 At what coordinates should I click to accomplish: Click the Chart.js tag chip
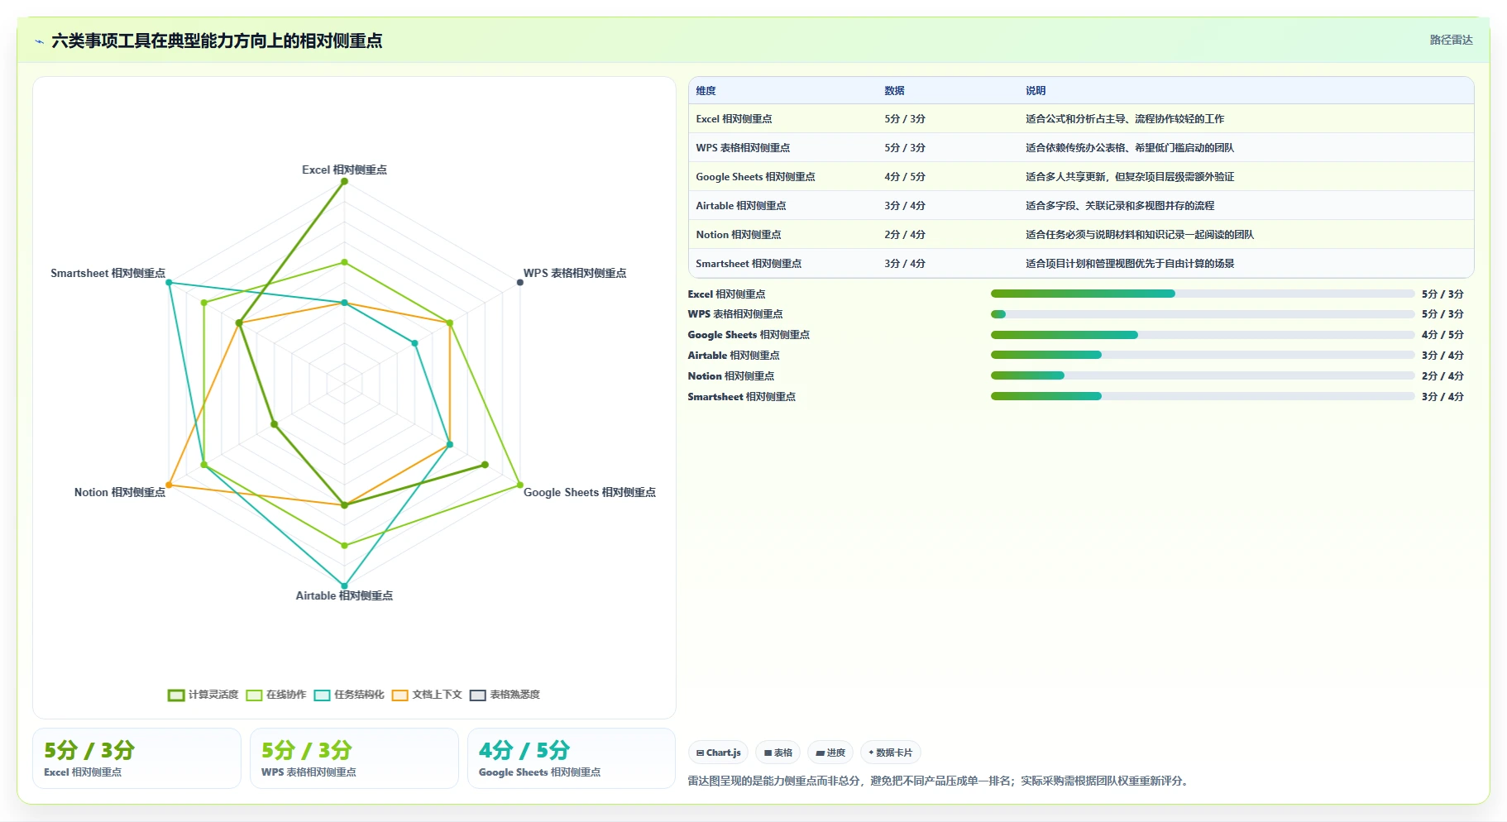tap(718, 753)
